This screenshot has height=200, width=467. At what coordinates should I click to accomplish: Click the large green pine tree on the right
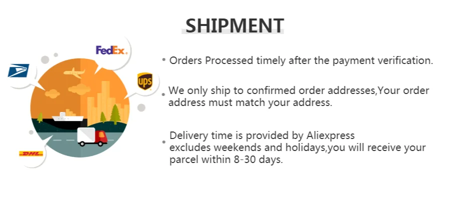pos(115,114)
